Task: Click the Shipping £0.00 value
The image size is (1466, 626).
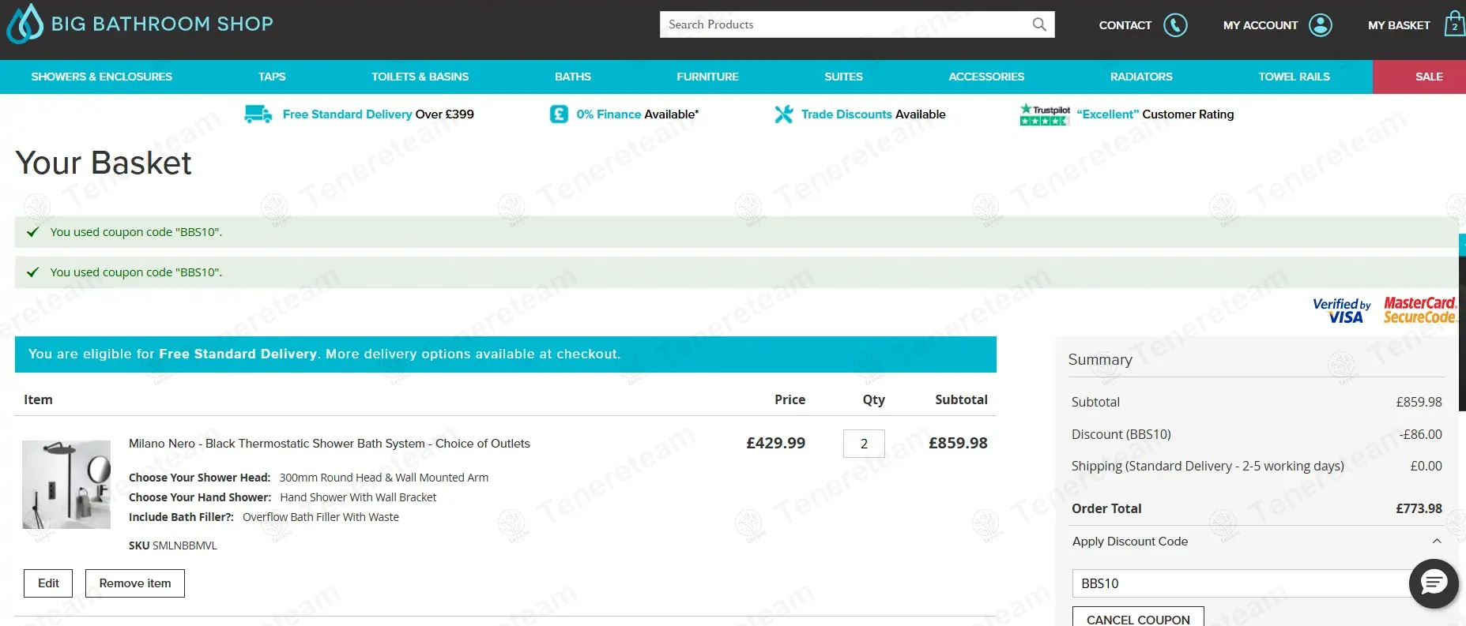Action: coord(1426,466)
